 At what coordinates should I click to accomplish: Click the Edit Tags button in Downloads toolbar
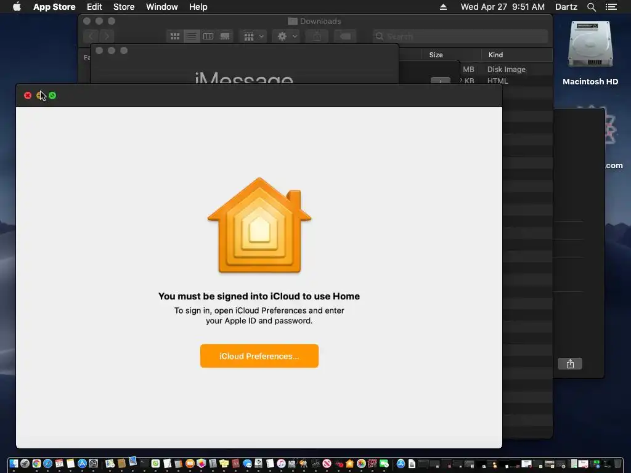[345, 36]
